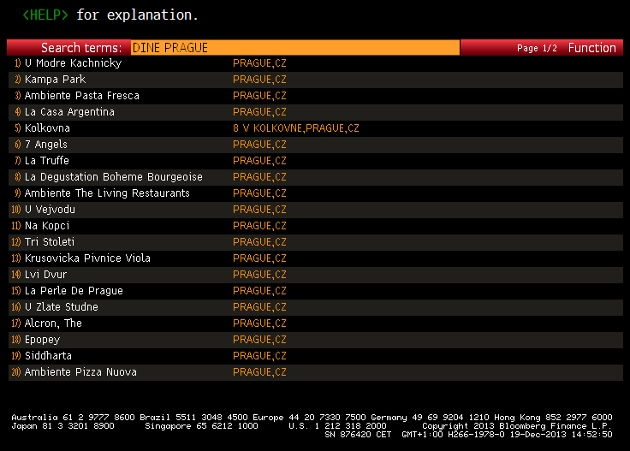Open result 7 La Truffe
630x451 pixels.
tap(46, 161)
